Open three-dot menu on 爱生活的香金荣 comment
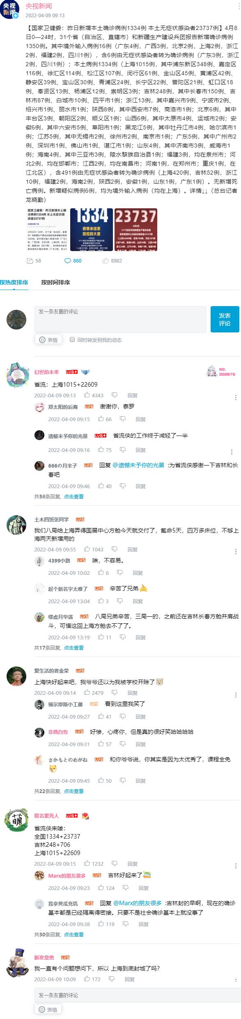The image size is (241, 1019). click(236, 695)
